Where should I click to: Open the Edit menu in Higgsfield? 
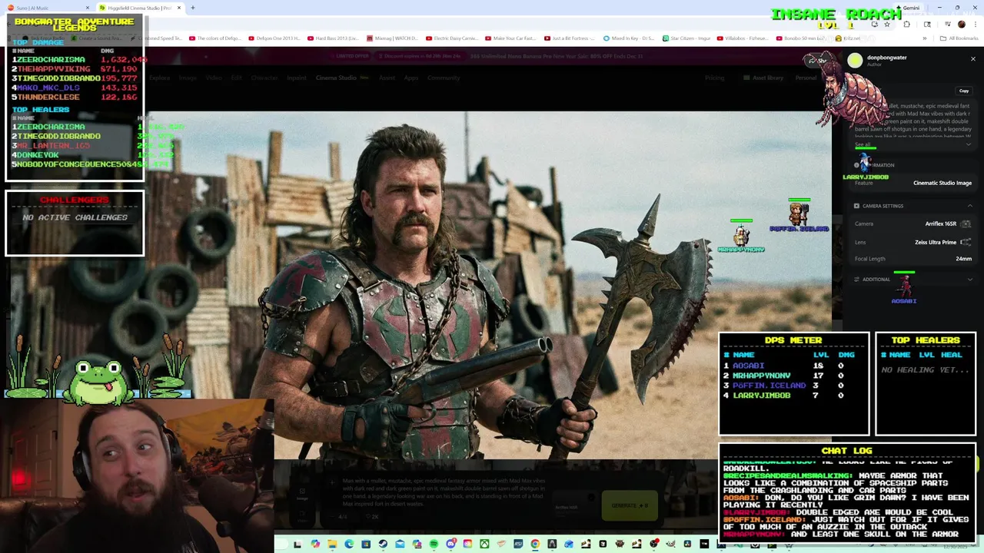236,78
